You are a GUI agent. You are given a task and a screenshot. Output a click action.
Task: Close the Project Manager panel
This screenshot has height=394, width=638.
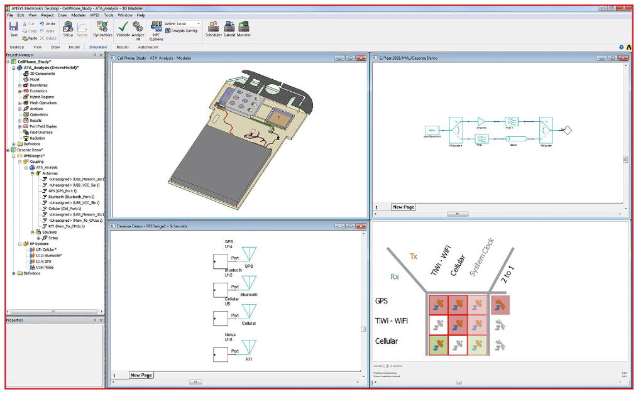coord(101,55)
